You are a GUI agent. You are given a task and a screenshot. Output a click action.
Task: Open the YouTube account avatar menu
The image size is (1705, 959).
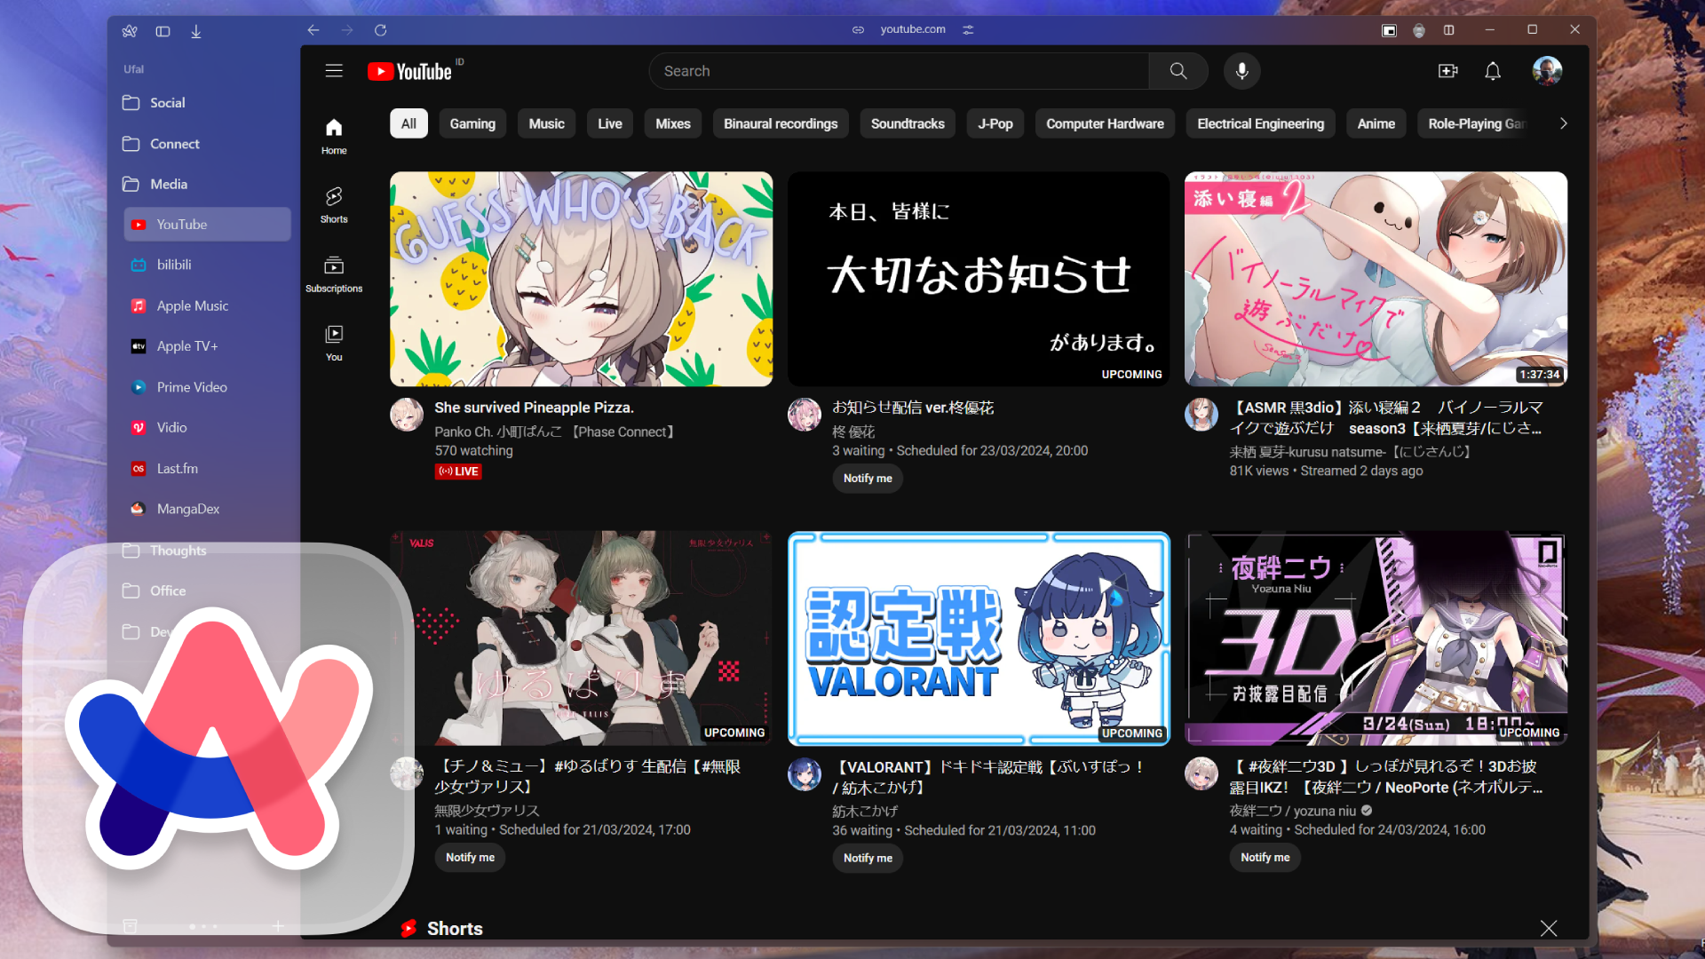click(x=1547, y=71)
